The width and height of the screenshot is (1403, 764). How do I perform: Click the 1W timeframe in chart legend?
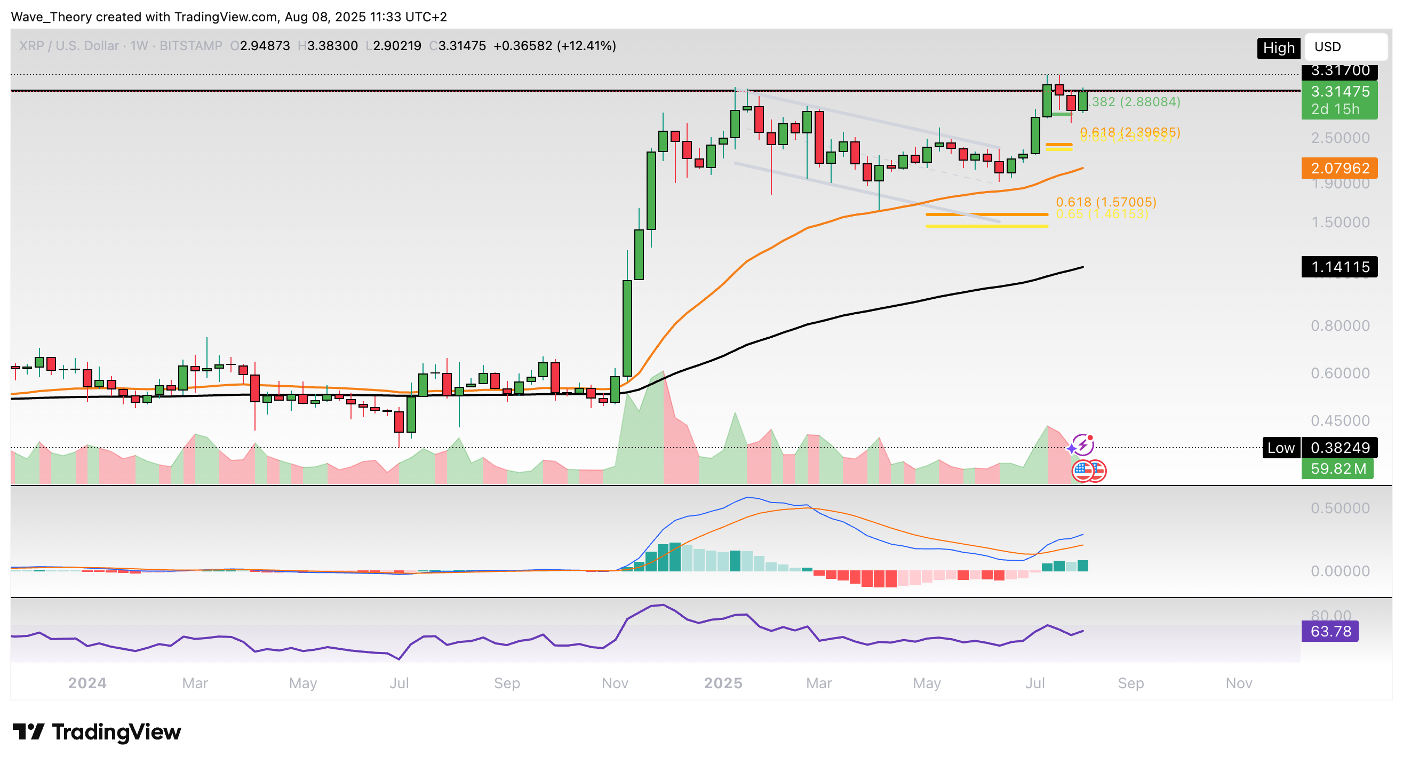point(139,46)
